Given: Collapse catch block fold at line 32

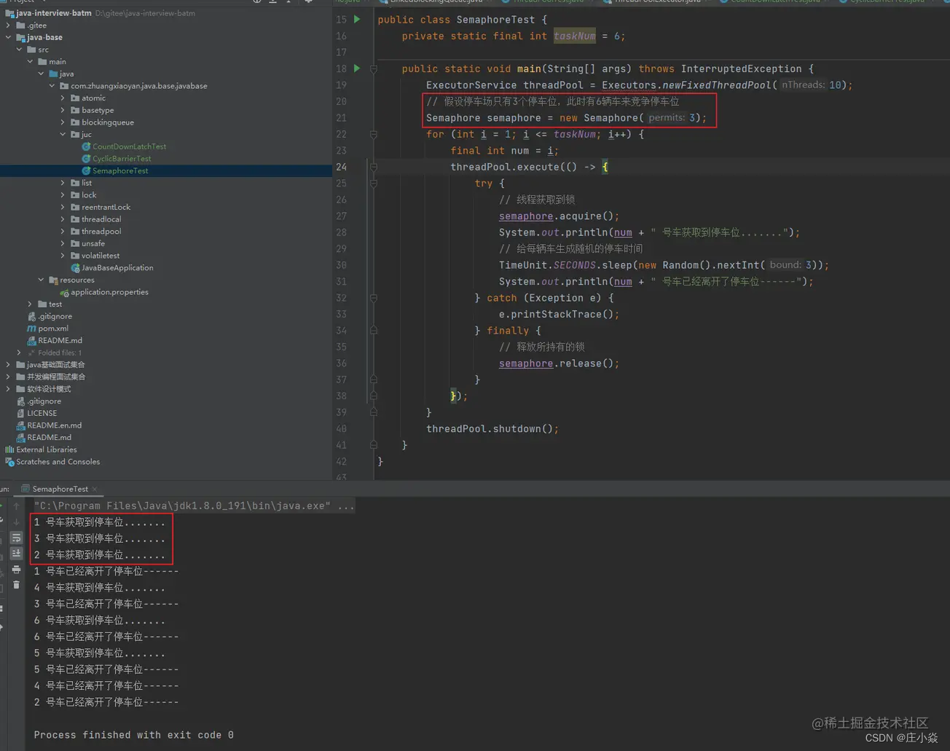Looking at the screenshot, I should tap(374, 298).
